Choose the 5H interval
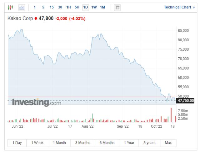 click(x=77, y=7)
